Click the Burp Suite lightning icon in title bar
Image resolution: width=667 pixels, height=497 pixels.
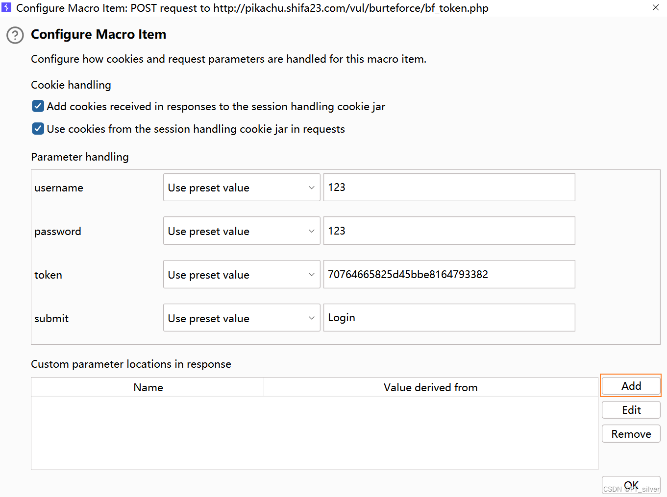click(6, 8)
